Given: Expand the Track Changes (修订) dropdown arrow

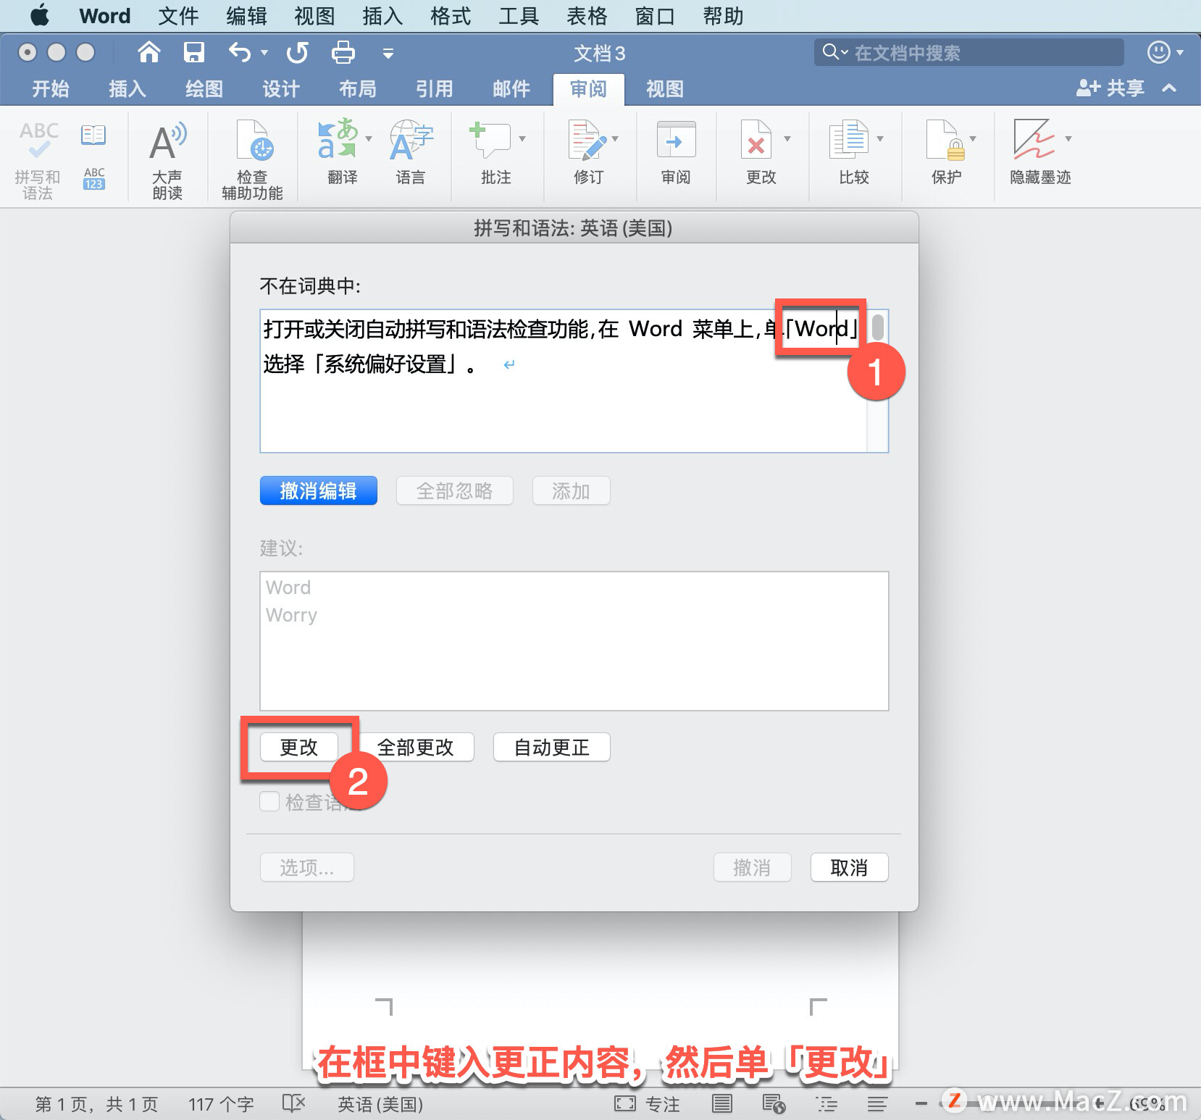Looking at the screenshot, I should pyautogui.click(x=615, y=138).
